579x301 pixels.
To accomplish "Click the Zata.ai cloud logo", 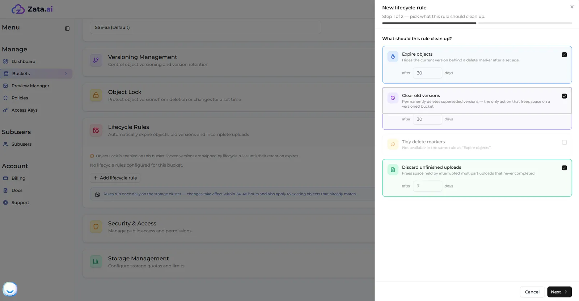I will (x=18, y=9).
